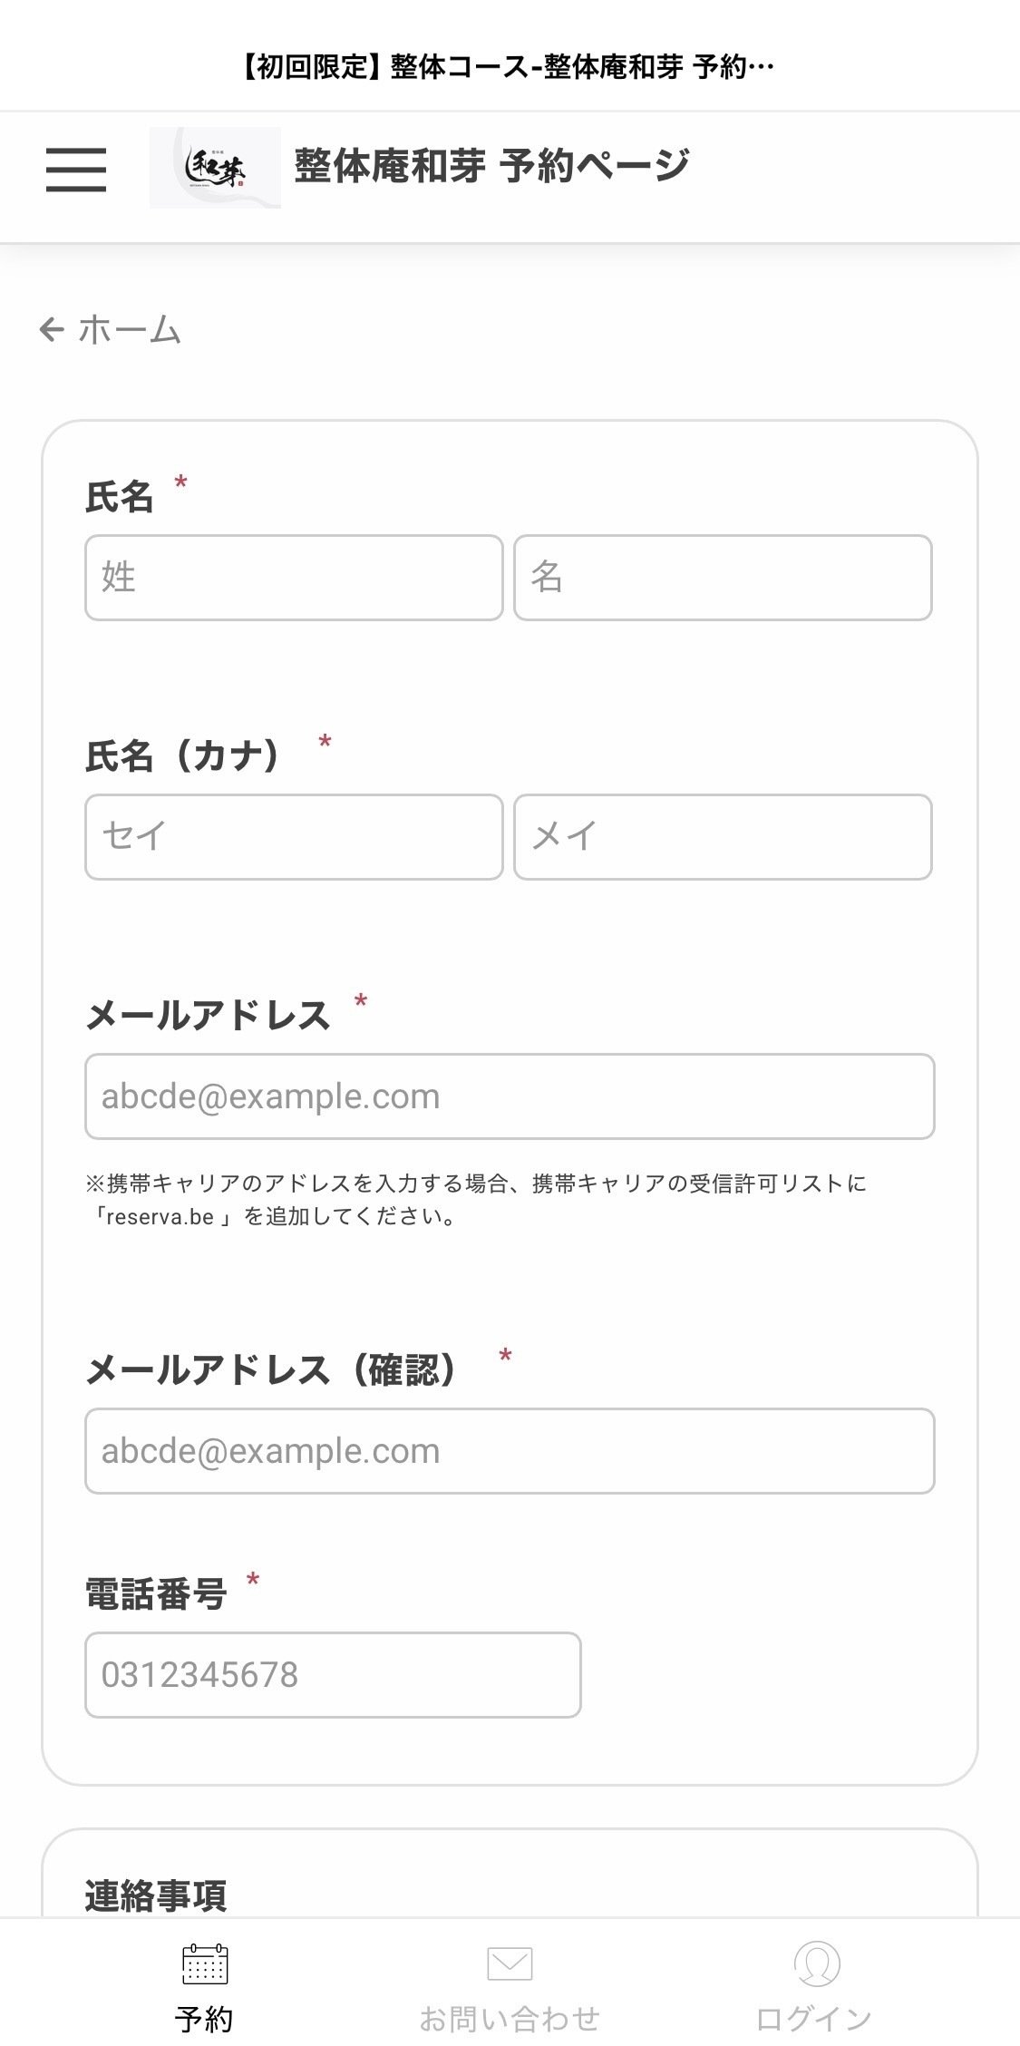Tap the calendar icon for 予約

click(205, 1964)
